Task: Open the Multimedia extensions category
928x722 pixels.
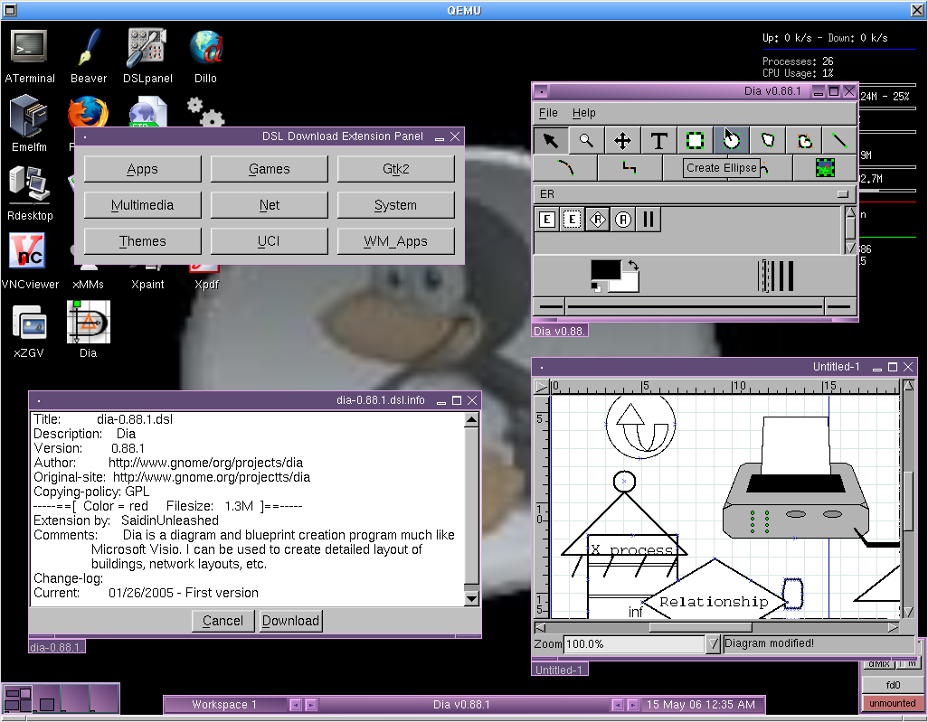Action: 142,205
